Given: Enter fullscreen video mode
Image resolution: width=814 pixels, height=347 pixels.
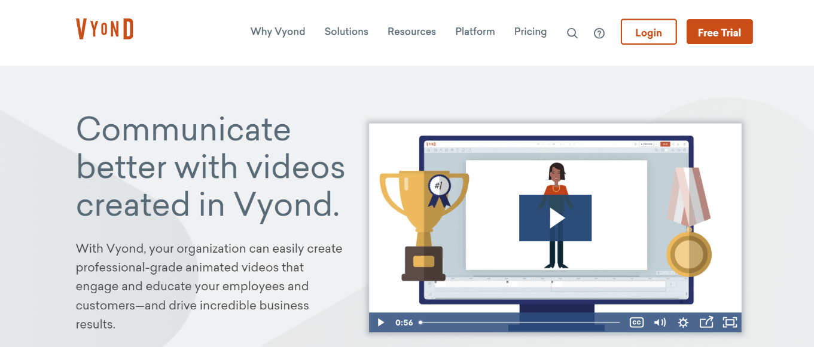Looking at the screenshot, I should click(x=730, y=323).
